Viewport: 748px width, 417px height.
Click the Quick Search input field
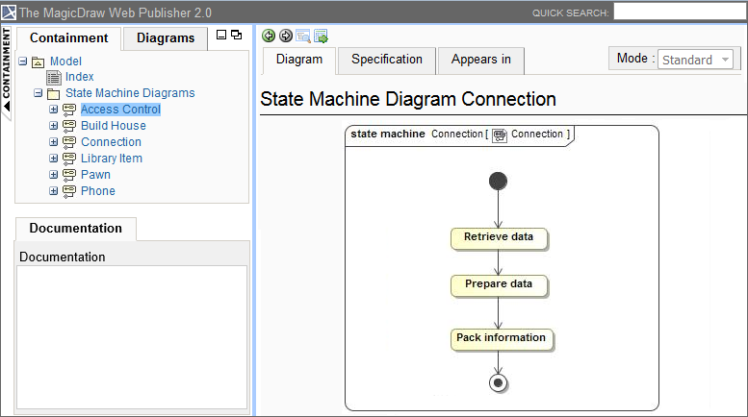click(679, 12)
